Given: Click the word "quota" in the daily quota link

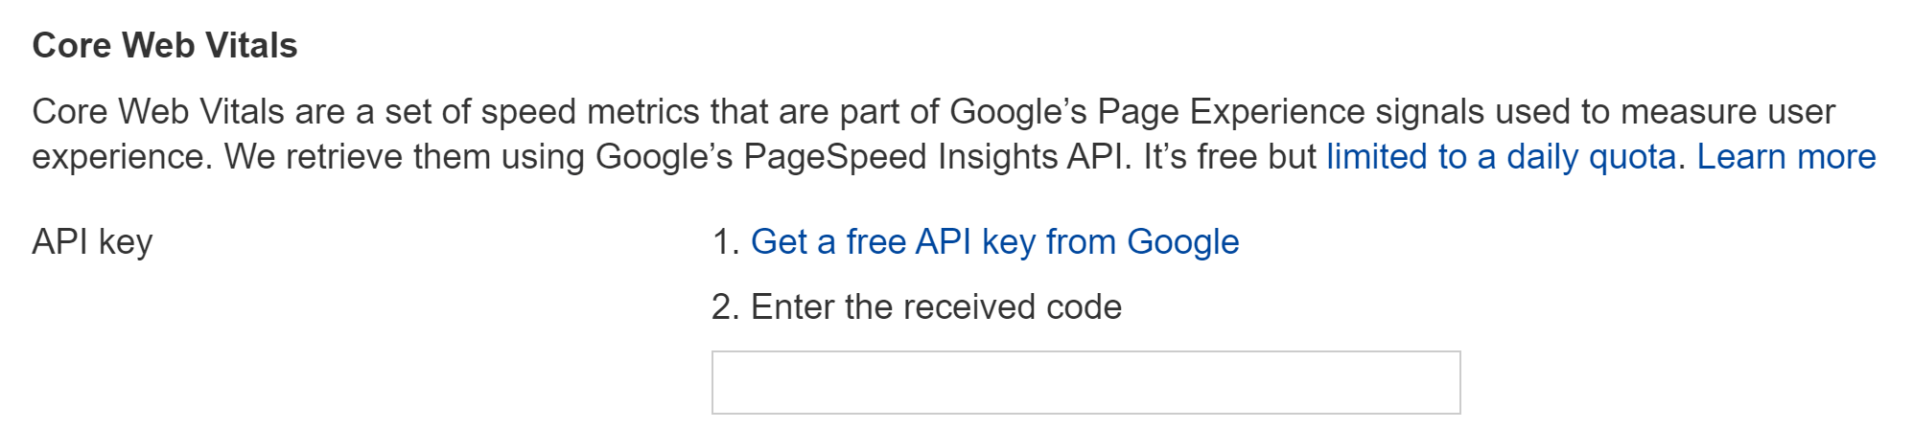Looking at the screenshot, I should coord(1633,157).
